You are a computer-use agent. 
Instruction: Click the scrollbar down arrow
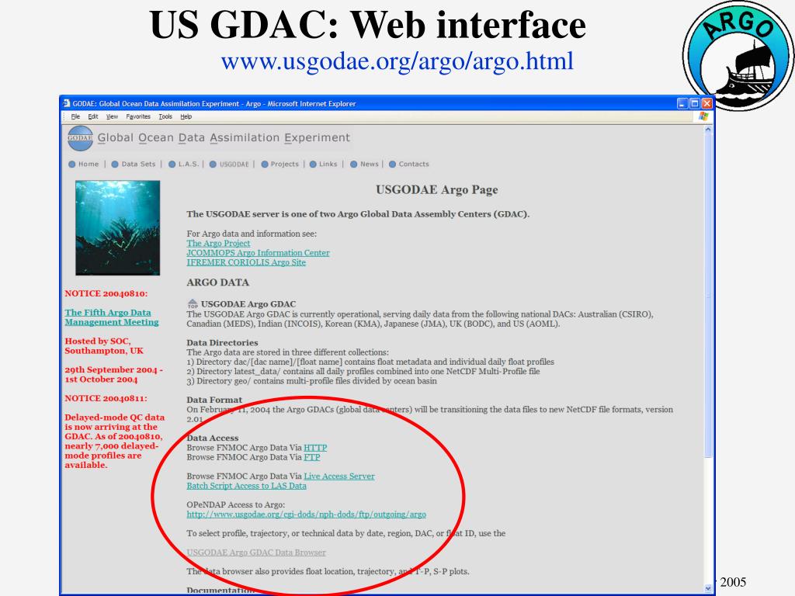(x=708, y=588)
